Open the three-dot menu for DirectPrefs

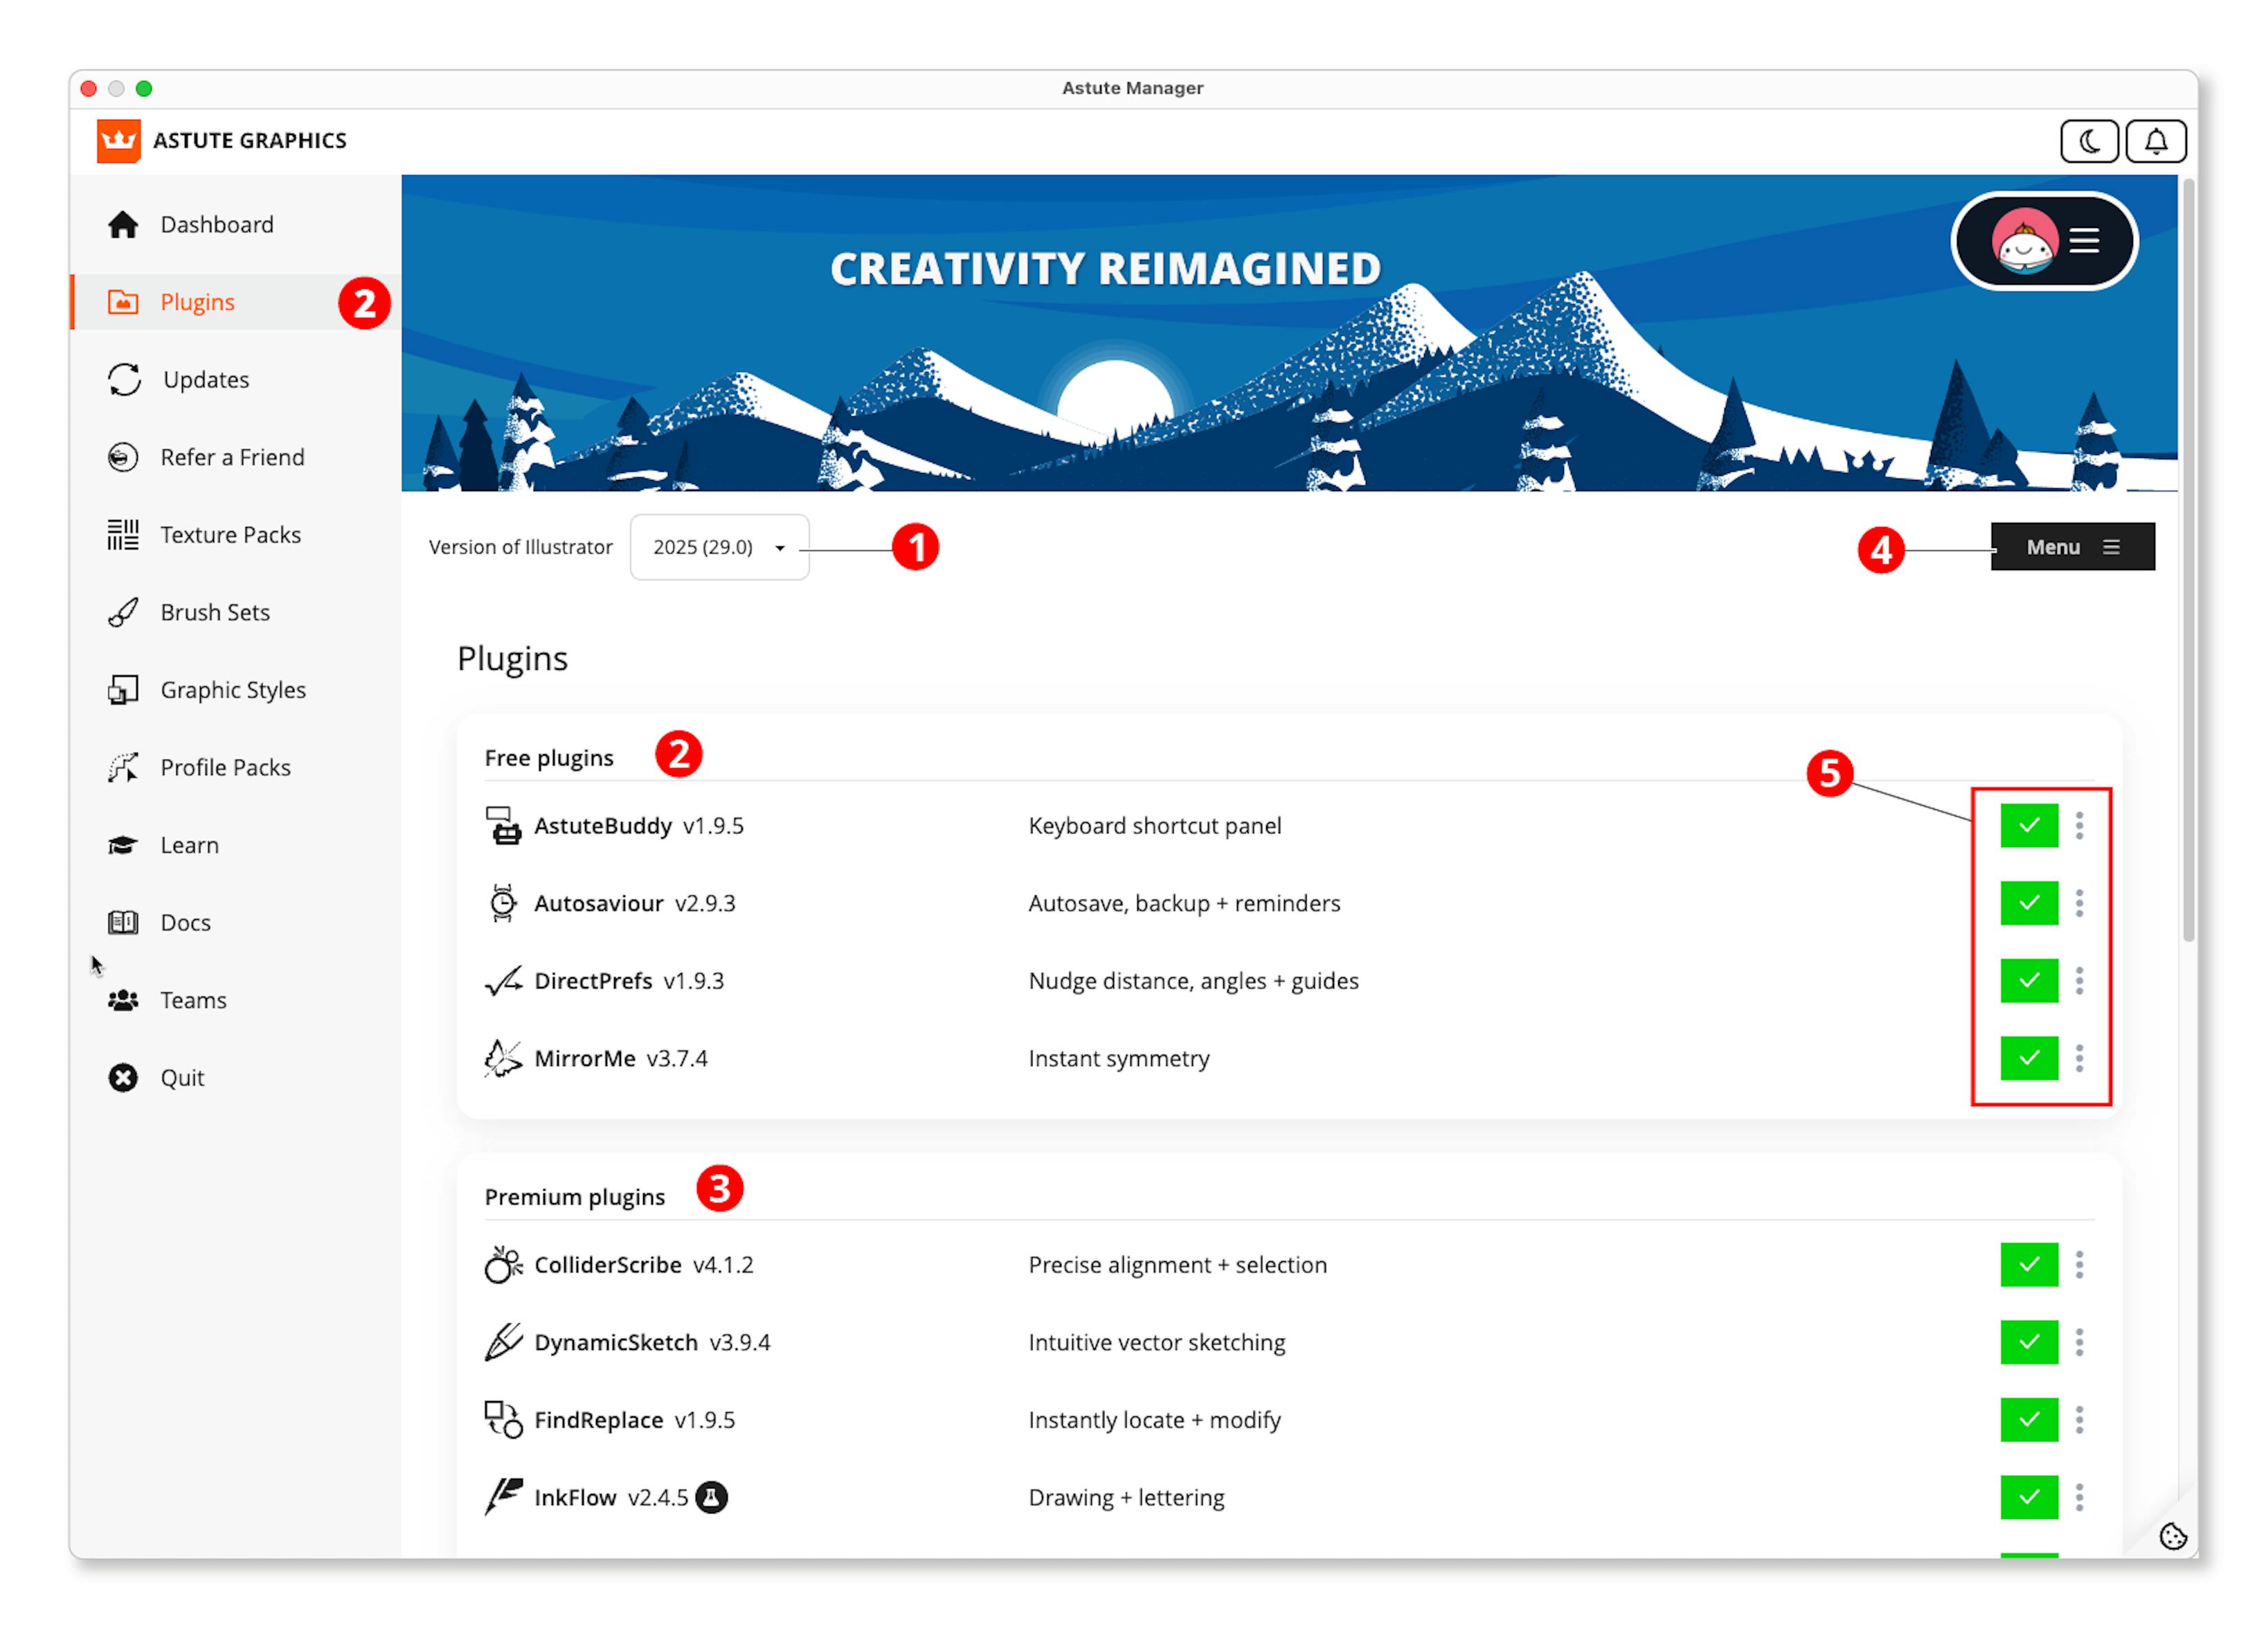pos(2081,981)
